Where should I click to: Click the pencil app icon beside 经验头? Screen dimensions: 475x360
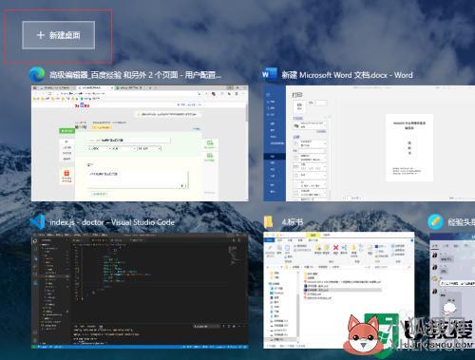click(x=435, y=222)
